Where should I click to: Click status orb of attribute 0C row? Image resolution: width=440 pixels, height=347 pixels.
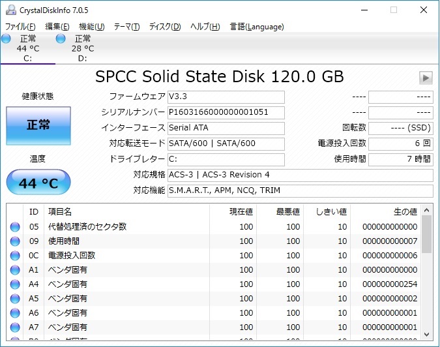coord(15,256)
